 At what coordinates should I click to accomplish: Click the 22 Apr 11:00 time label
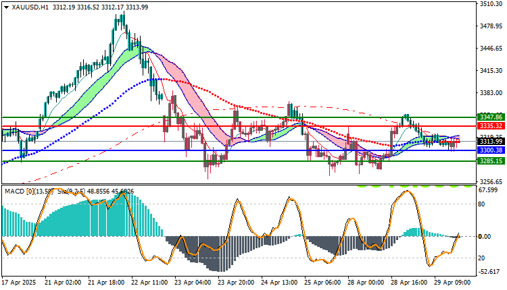click(149, 283)
